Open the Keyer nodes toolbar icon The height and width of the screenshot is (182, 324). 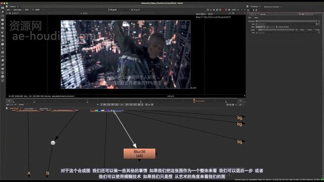(3, 32)
